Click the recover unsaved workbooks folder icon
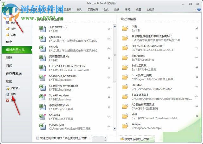The width and height of the screenshot is (203, 144). (122, 139)
